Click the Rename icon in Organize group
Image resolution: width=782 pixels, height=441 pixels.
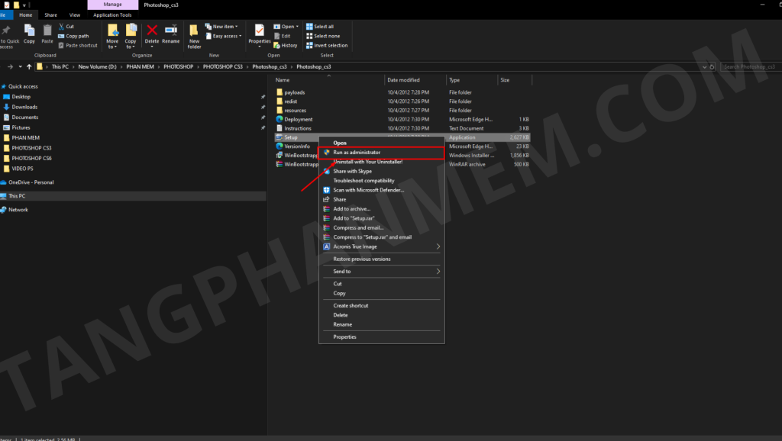pos(171,34)
